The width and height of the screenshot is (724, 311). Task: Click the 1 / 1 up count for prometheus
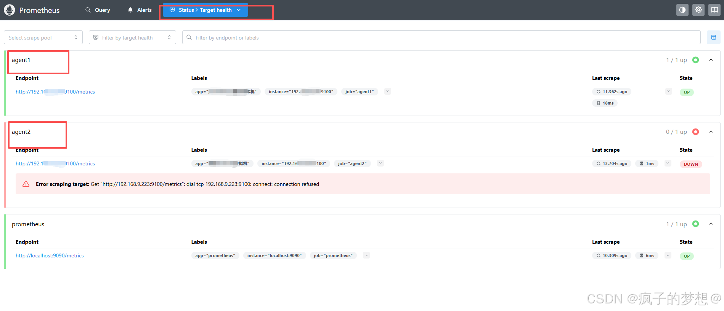tap(676, 224)
